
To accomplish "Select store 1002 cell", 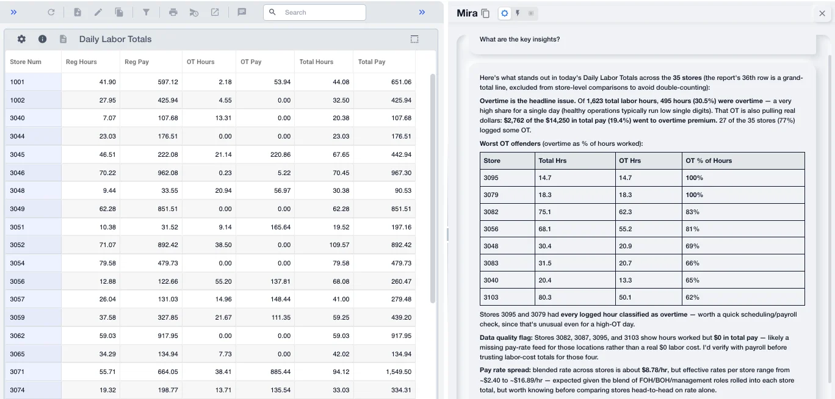I will click(x=34, y=100).
